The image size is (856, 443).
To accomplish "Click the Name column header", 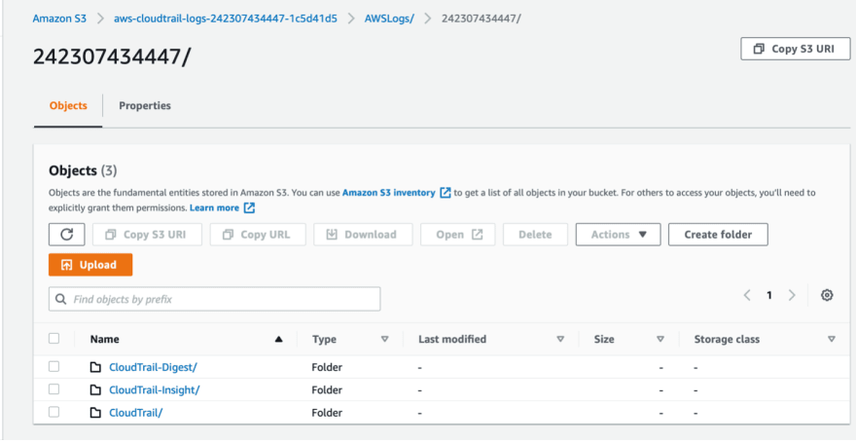I will pos(105,339).
